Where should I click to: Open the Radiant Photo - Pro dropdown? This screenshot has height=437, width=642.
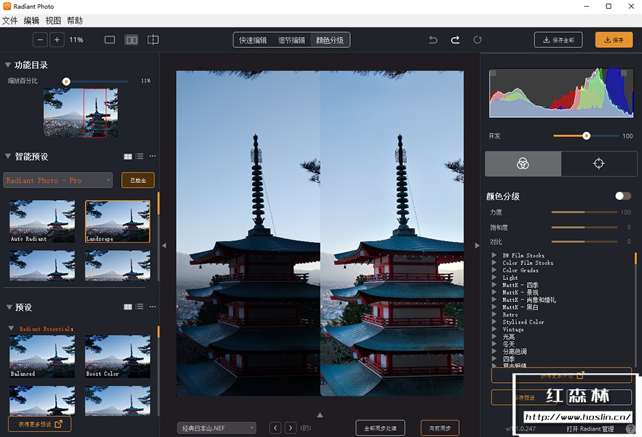click(58, 180)
